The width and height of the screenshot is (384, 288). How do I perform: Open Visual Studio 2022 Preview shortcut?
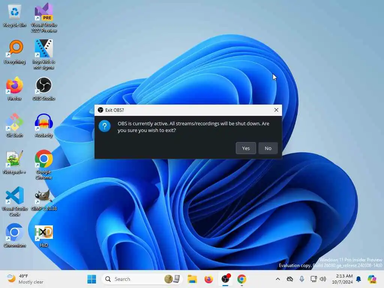(44, 18)
